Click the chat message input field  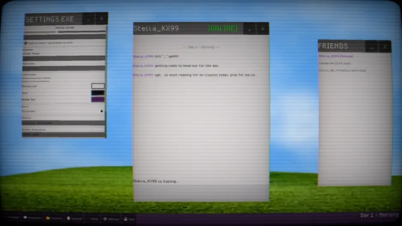pyautogui.click(x=201, y=193)
